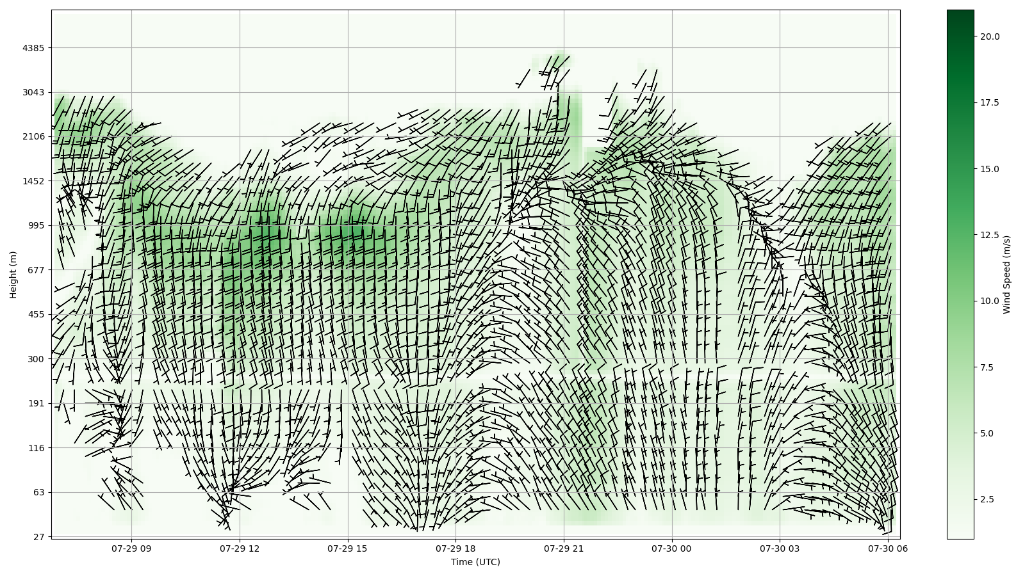
Task: Select the '07-29 12' time tick label
Action: (x=240, y=548)
